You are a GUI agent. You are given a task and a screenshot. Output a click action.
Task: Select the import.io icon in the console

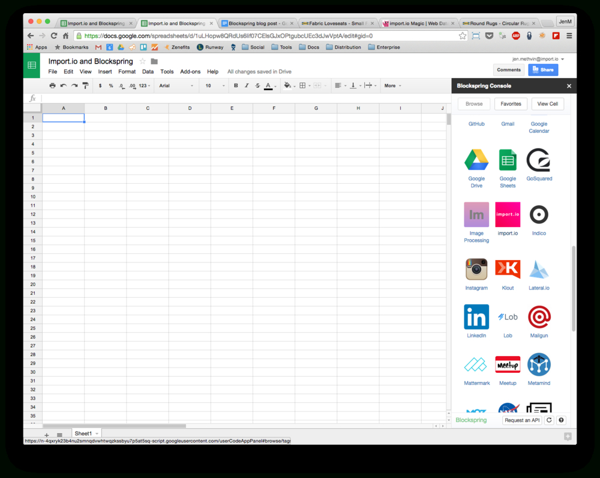tap(507, 214)
